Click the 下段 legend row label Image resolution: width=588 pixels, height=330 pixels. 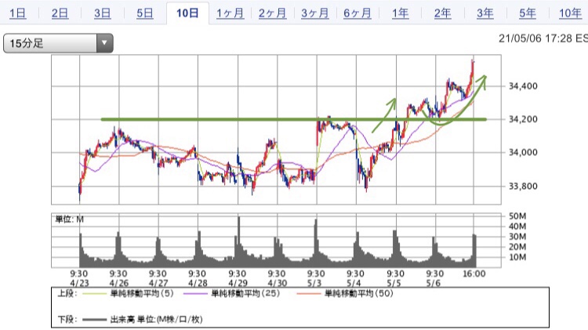point(67,320)
